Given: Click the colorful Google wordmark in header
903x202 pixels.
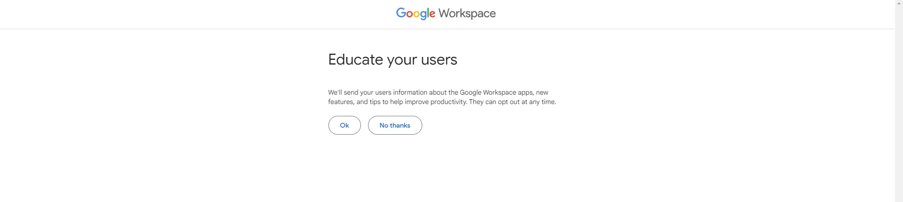Looking at the screenshot, I should coord(415,13).
